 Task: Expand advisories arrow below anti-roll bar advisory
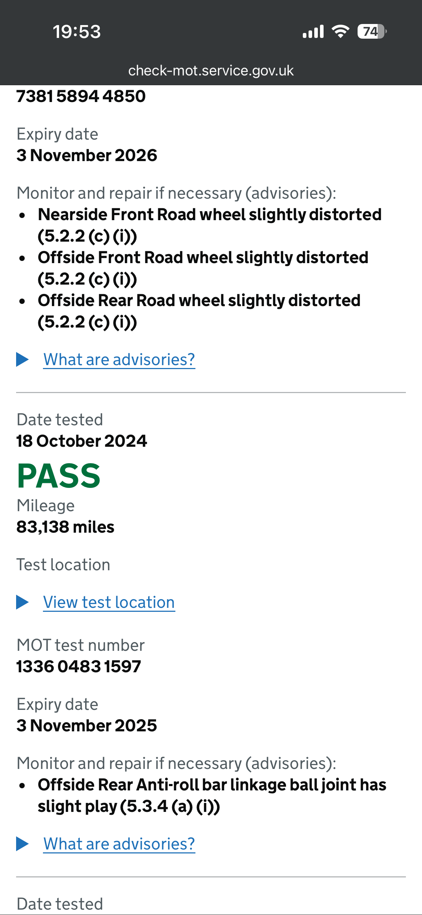(23, 844)
